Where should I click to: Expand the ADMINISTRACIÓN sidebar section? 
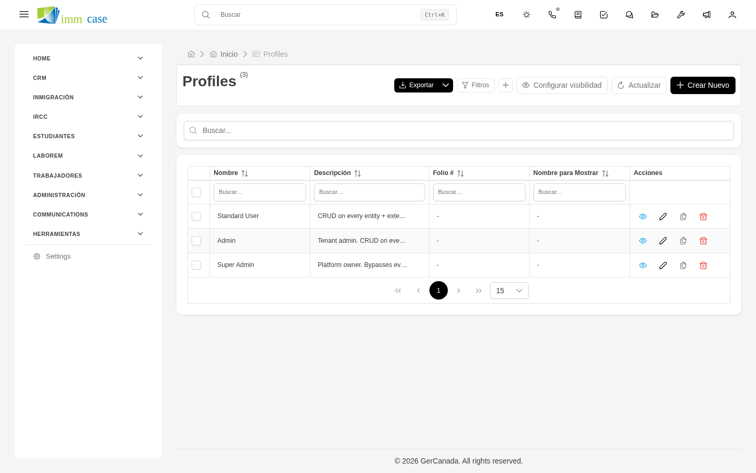88,195
